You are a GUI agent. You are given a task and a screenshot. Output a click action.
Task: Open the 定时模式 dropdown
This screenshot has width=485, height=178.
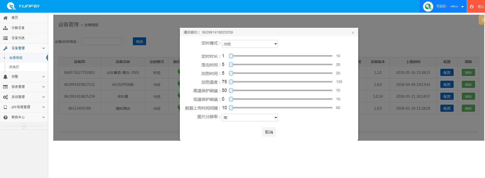tap(250, 44)
